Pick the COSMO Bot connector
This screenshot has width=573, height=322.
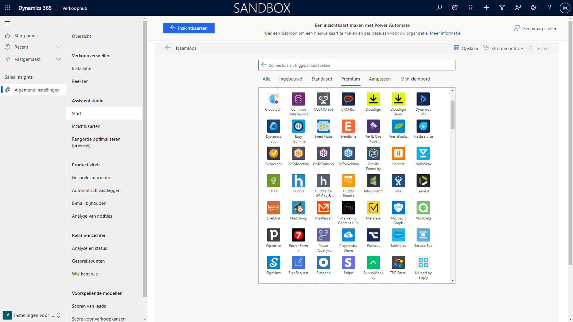click(x=323, y=99)
